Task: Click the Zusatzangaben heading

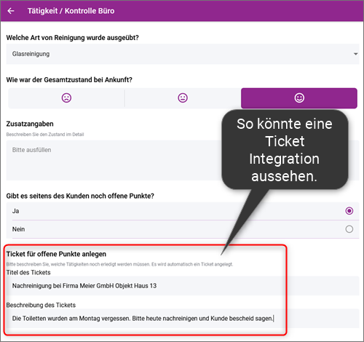Action: [x=30, y=124]
